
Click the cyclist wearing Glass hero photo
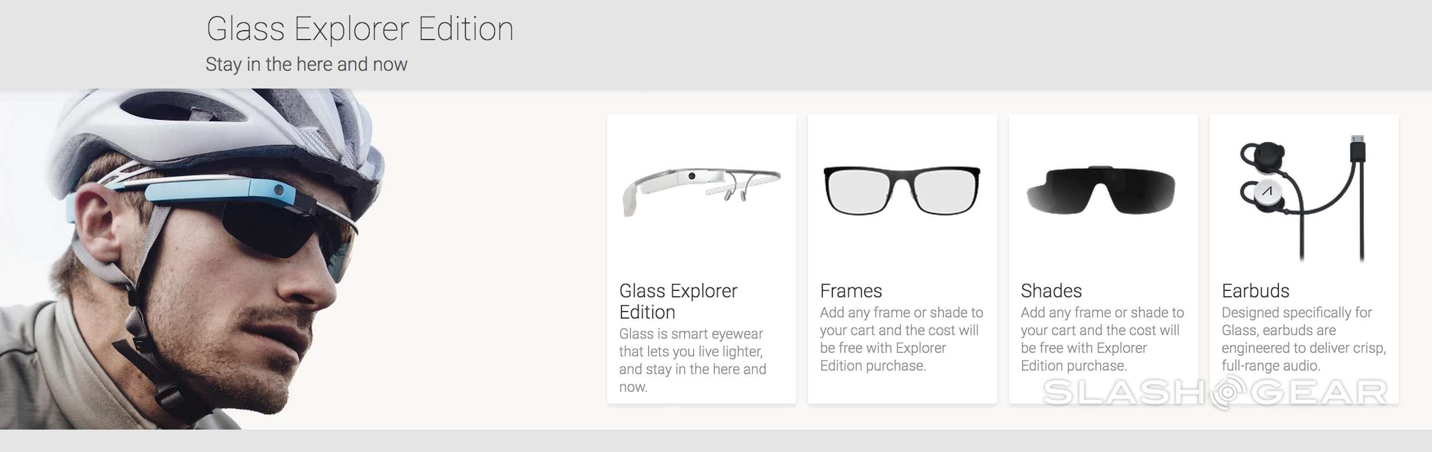click(195, 259)
